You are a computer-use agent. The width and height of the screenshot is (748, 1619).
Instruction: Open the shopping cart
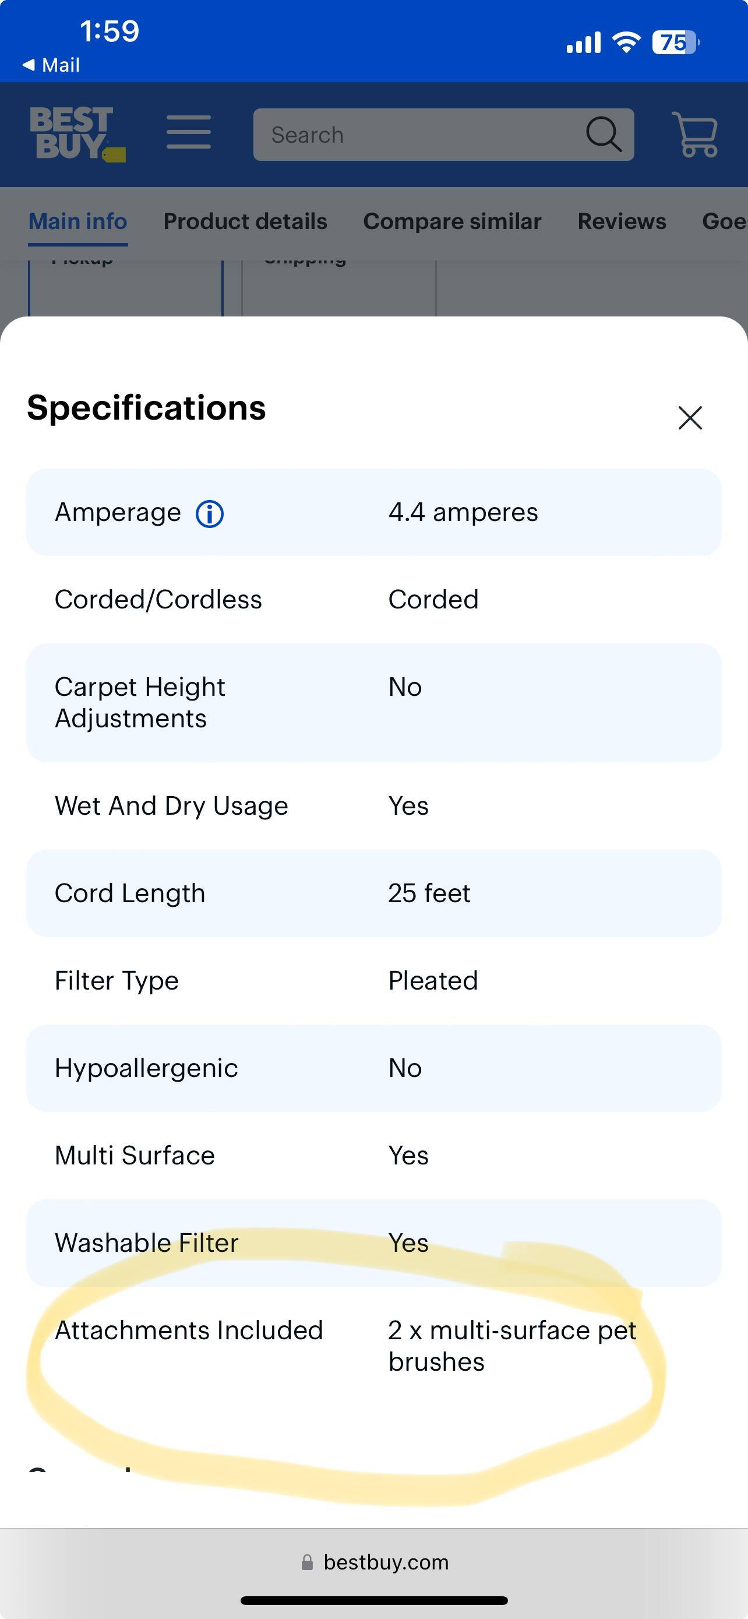point(694,134)
